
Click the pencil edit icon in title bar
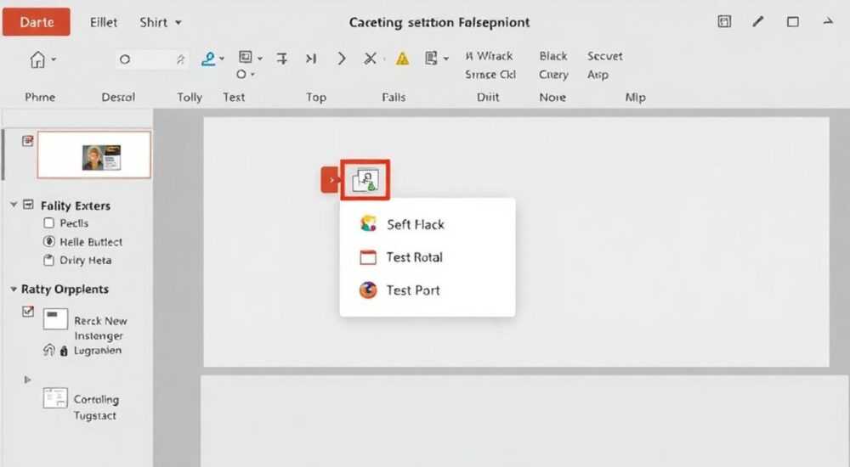tap(758, 22)
